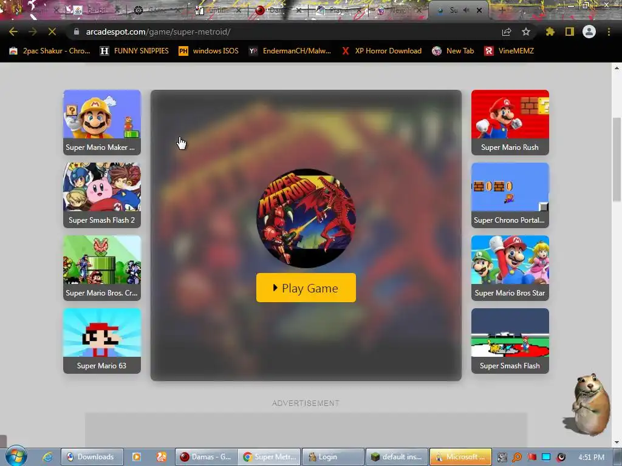Click the browser forward arrow
The width and height of the screenshot is (622, 466).
point(33,32)
